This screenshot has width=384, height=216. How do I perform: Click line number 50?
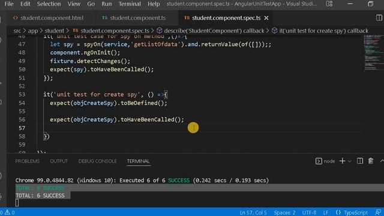[22, 70]
